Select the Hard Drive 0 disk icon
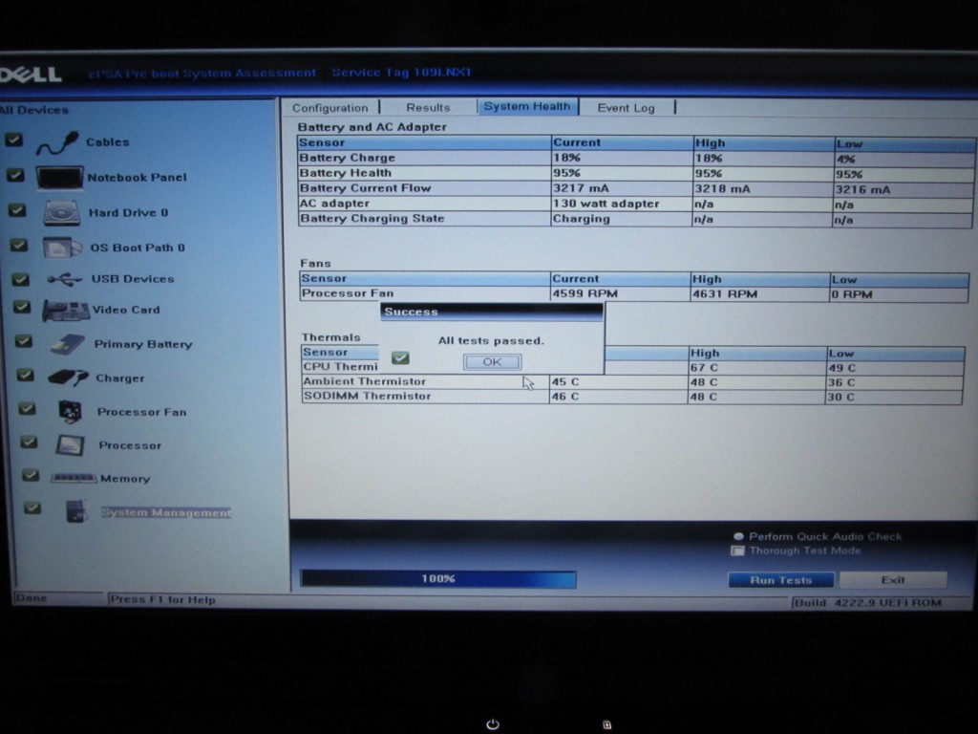The image size is (978, 734). [x=62, y=213]
